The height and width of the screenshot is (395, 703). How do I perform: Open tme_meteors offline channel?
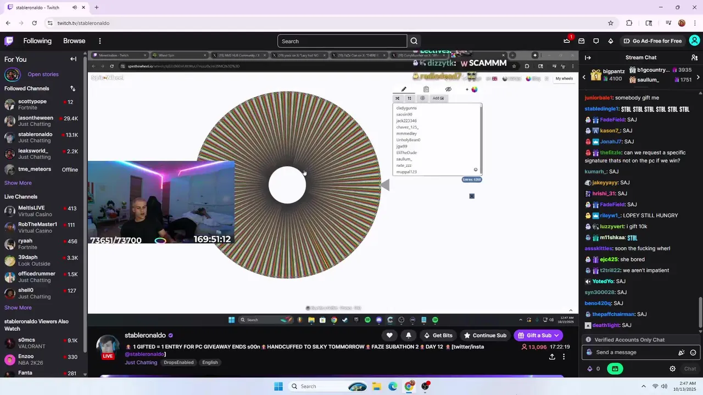click(41, 170)
